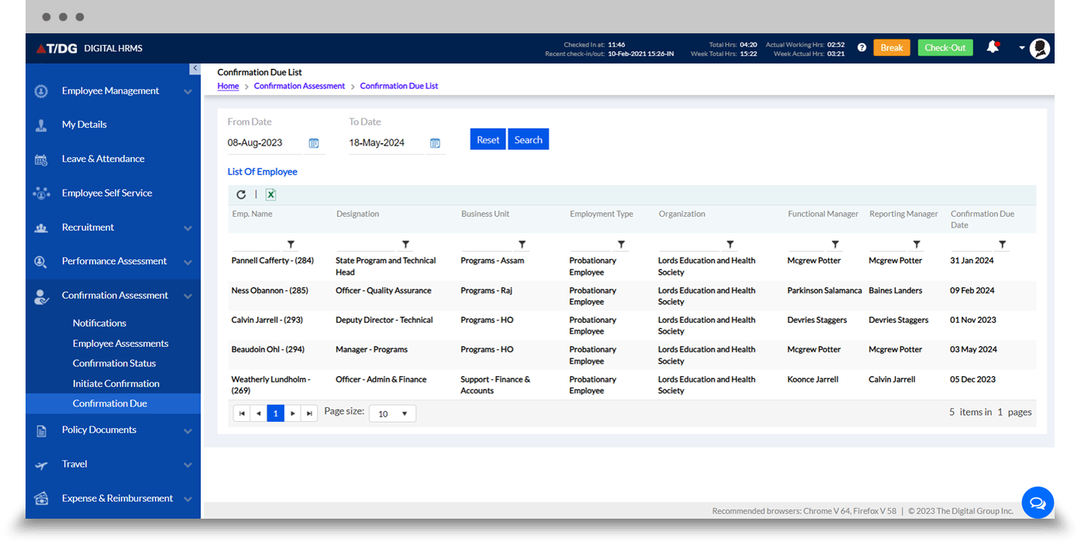1081x545 pixels.
Task: Follow the Confirmation Assessment breadcrumb link
Action: click(x=299, y=86)
